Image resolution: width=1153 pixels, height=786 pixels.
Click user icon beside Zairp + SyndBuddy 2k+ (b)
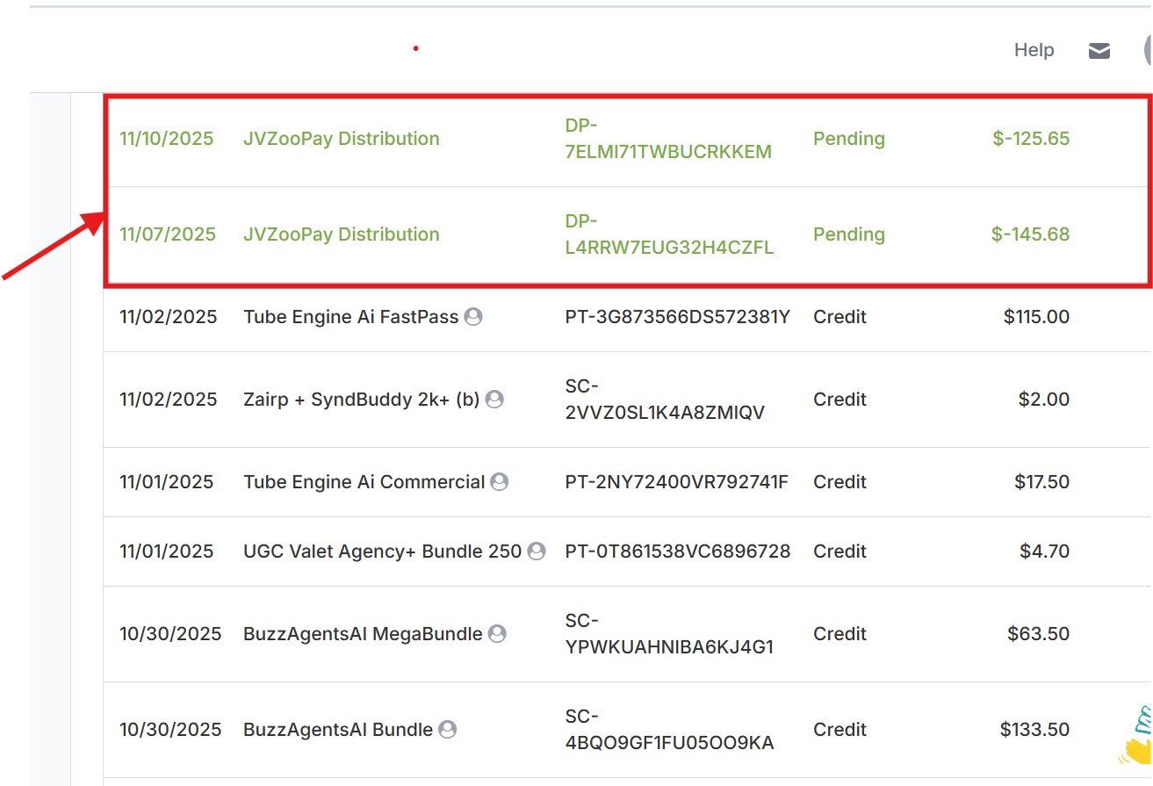[494, 400]
